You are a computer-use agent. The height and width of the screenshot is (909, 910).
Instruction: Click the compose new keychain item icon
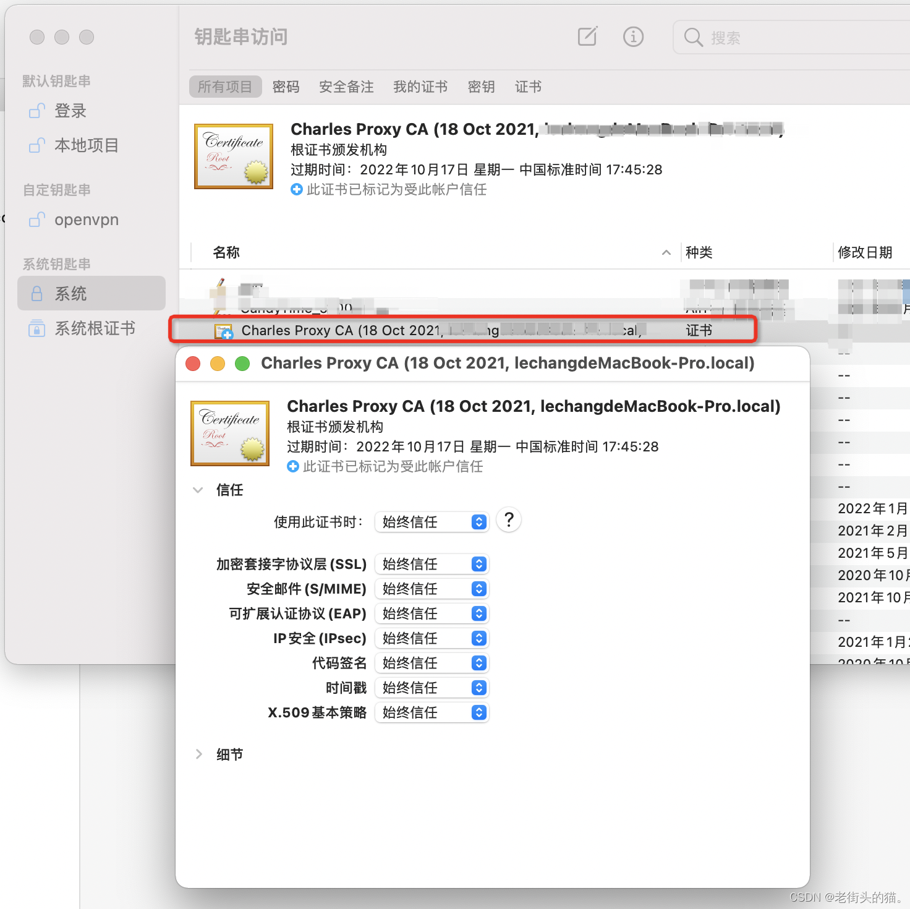(x=587, y=36)
